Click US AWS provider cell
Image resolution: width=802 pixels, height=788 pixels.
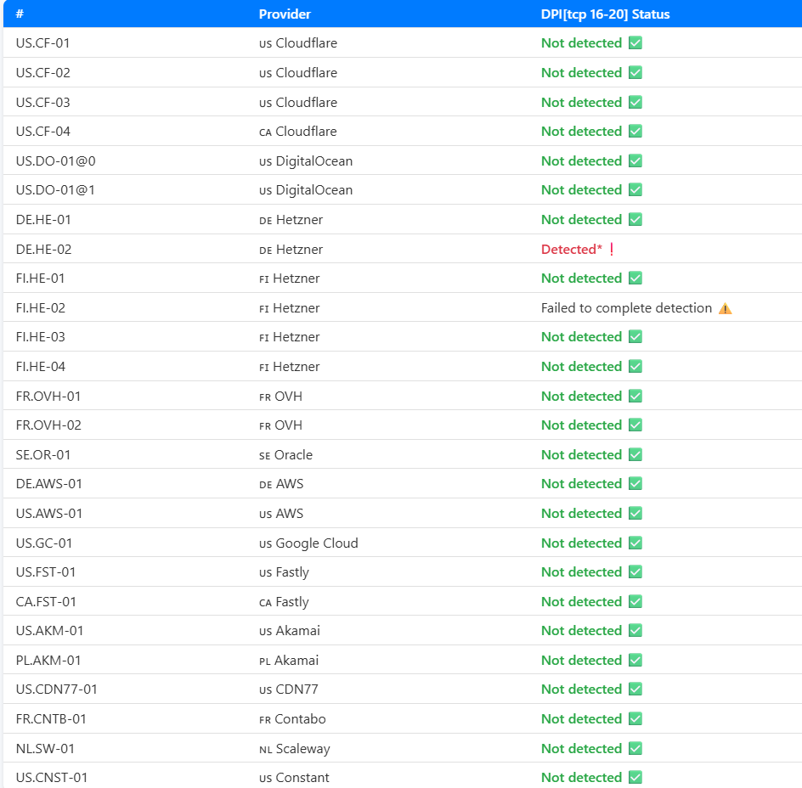[x=281, y=514]
